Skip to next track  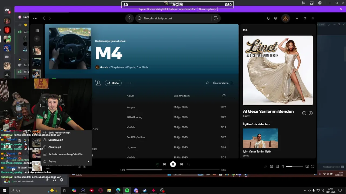pyautogui.click(x=182, y=164)
